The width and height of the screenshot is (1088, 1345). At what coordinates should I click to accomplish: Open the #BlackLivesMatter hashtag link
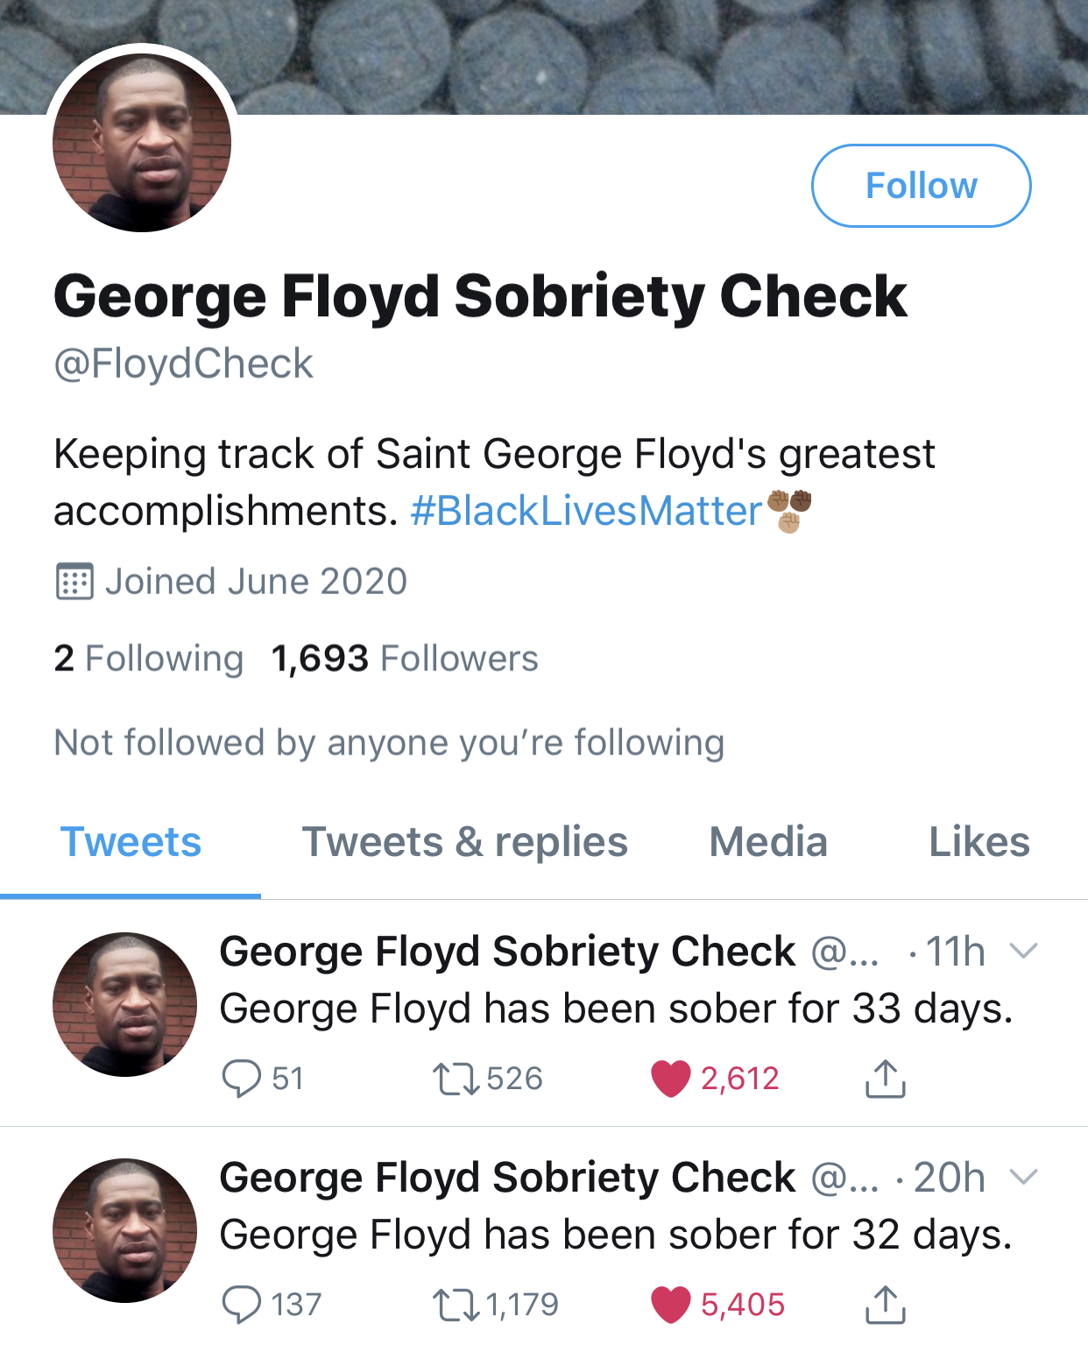[x=586, y=511]
